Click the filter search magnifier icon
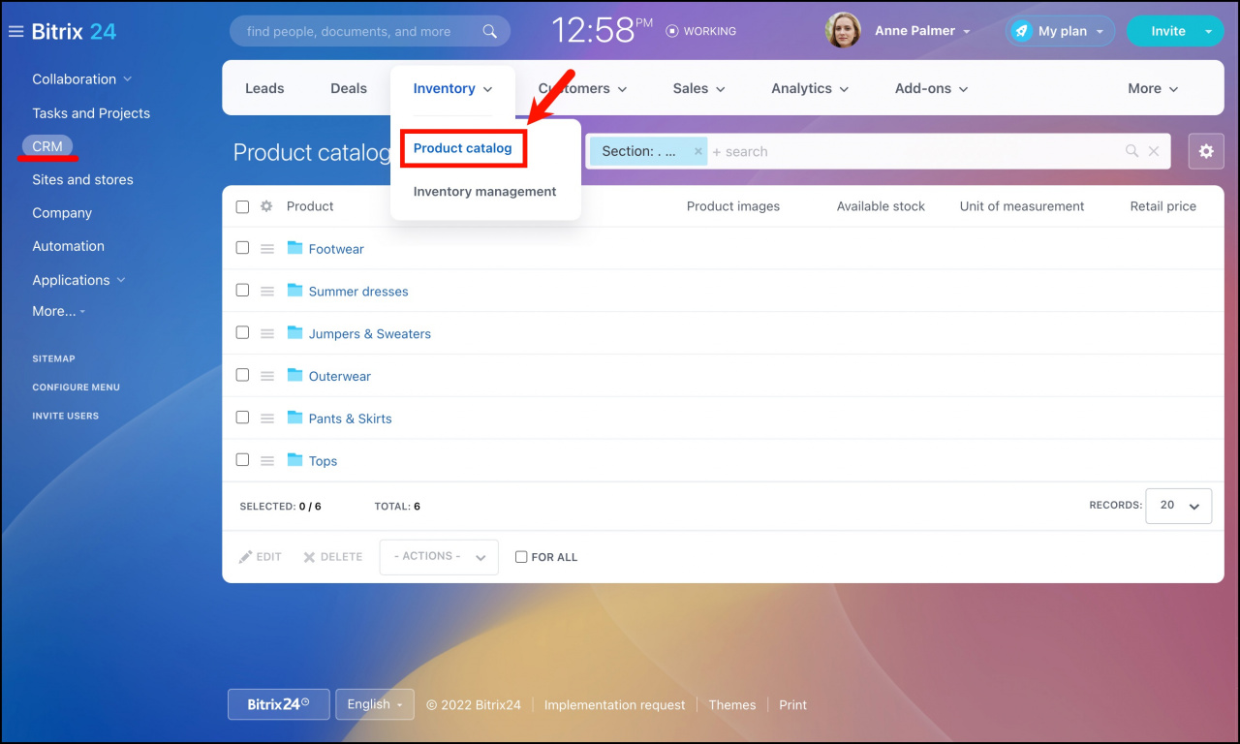Screen dimensions: 1240x744 (1131, 151)
